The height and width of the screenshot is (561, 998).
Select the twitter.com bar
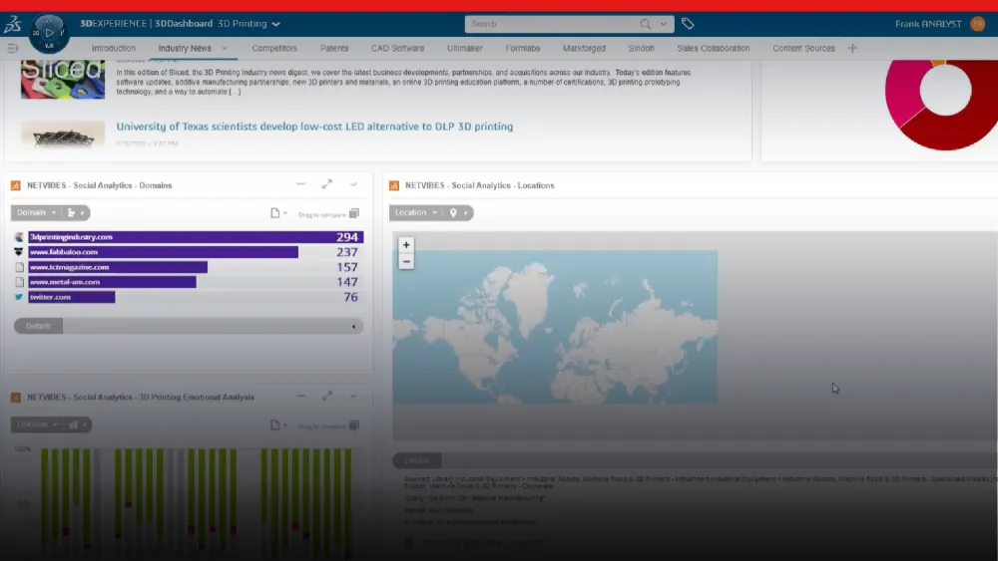pos(71,297)
